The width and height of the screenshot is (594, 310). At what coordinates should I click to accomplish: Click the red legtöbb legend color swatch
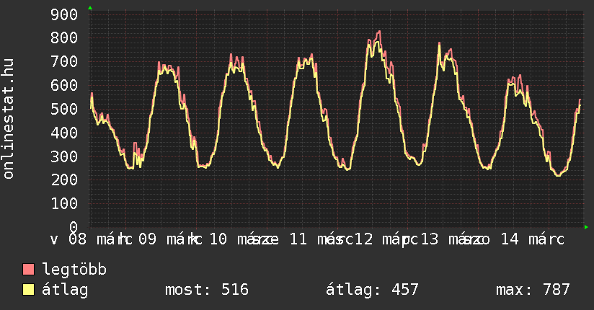pos(29,270)
